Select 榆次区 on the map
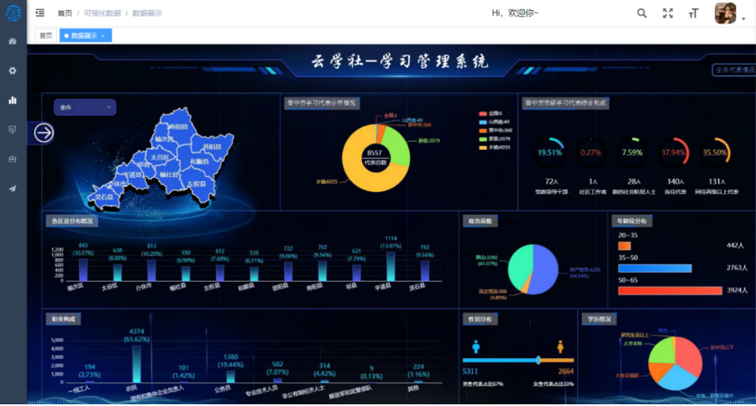 [164, 138]
